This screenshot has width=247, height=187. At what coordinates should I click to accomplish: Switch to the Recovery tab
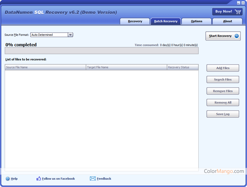coord(135,21)
